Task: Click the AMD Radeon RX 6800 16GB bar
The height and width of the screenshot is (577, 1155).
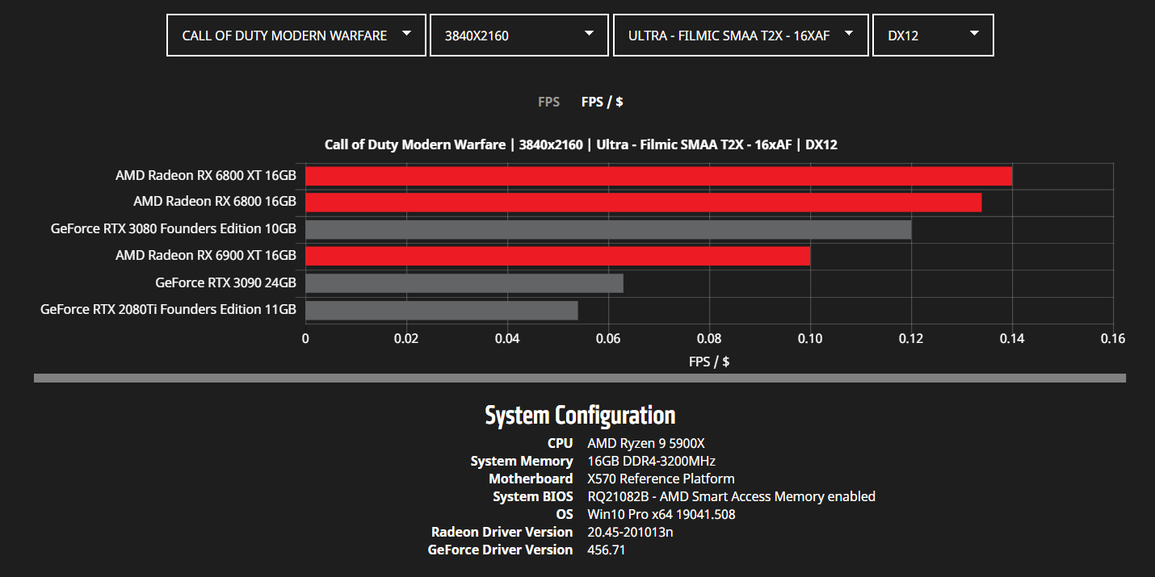Action: click(x=643, y=203)
